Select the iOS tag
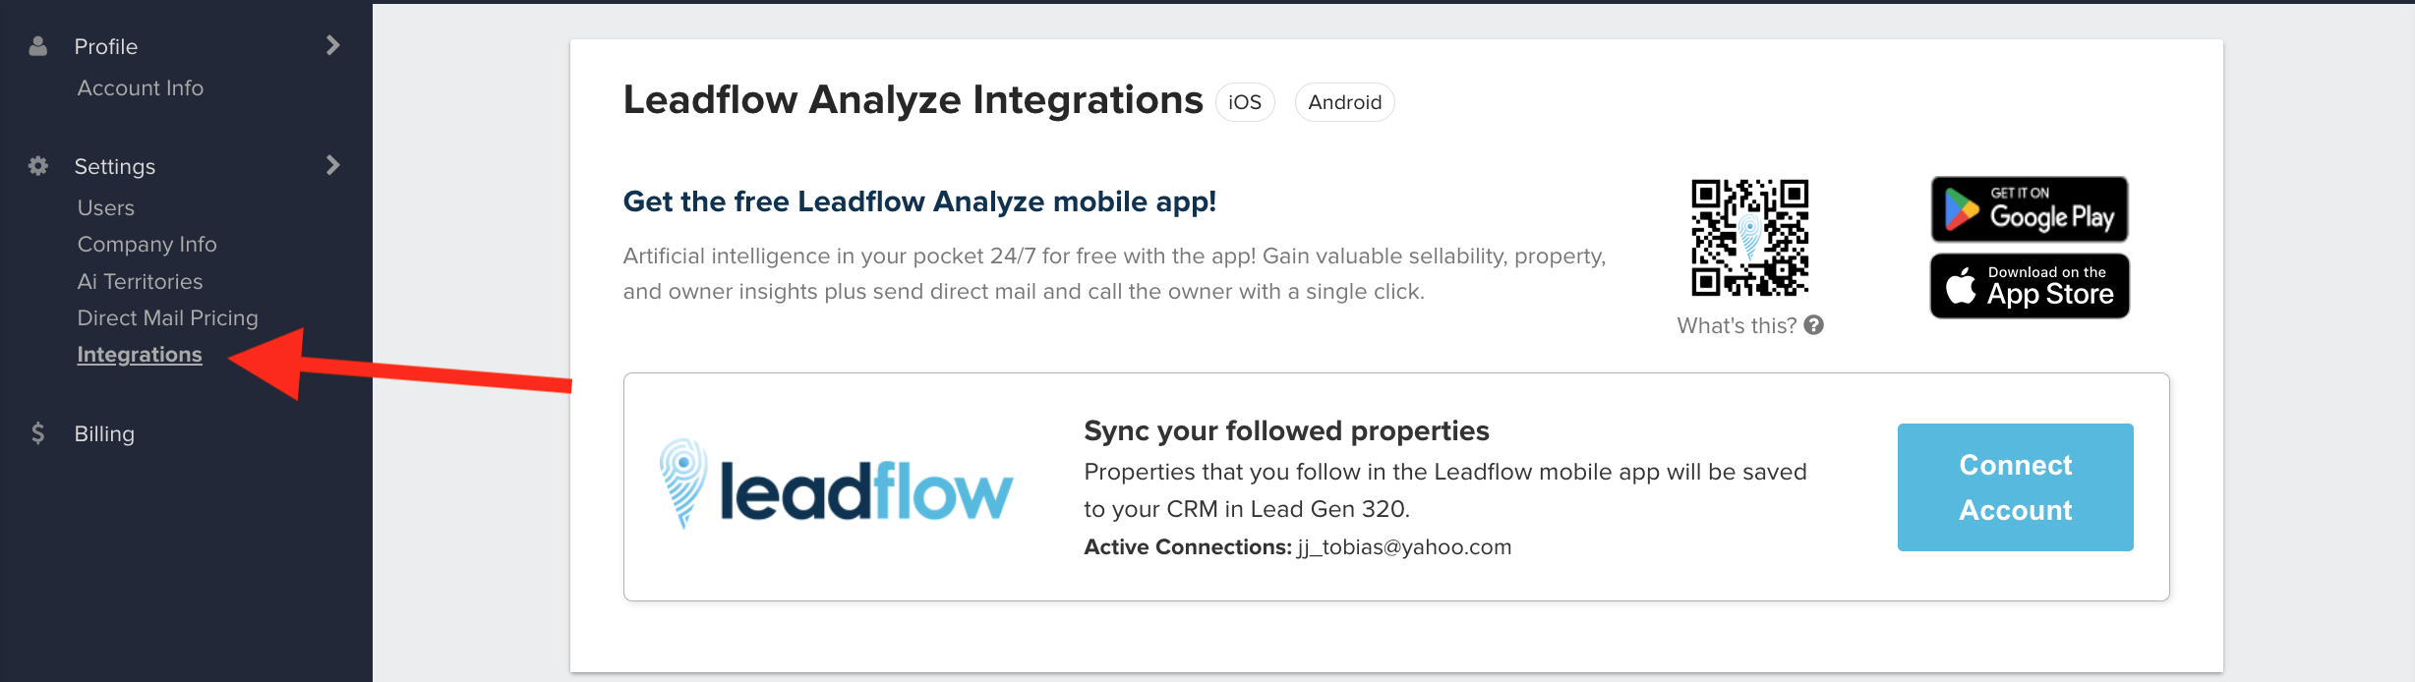The width and height of the screenshot is (2415, 682). pos(1245,102)
